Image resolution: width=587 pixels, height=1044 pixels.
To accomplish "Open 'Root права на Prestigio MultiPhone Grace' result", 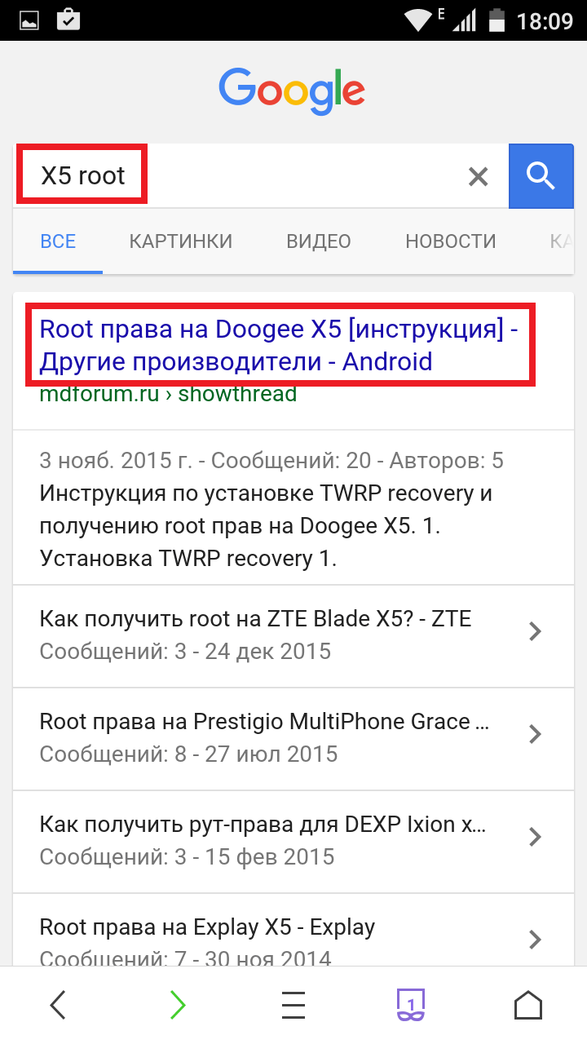I will [264, 721].
